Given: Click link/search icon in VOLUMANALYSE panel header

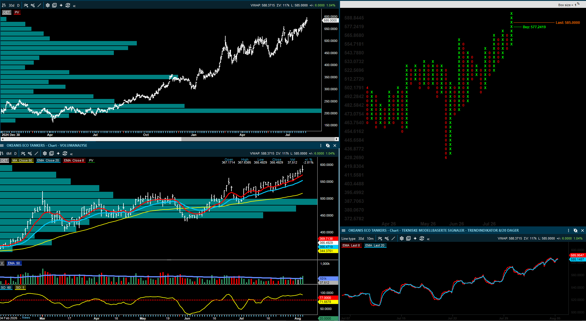Looking at the screenshot, I should pyautogui.click(x=328, y=146).
